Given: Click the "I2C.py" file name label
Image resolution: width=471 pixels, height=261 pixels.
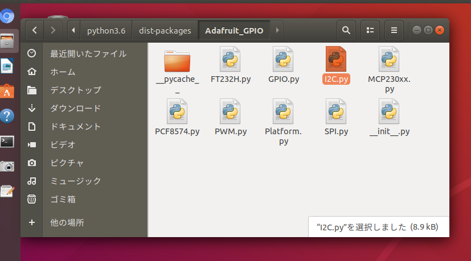Looking at the screenshot, I should pos(336,79).
